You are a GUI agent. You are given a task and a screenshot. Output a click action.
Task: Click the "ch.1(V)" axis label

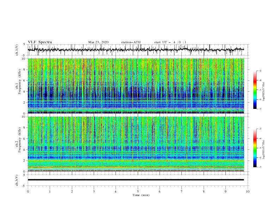17,50
